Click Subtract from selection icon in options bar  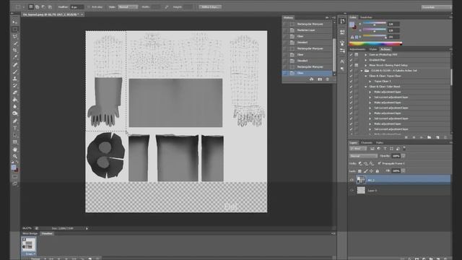pos(43,6)
